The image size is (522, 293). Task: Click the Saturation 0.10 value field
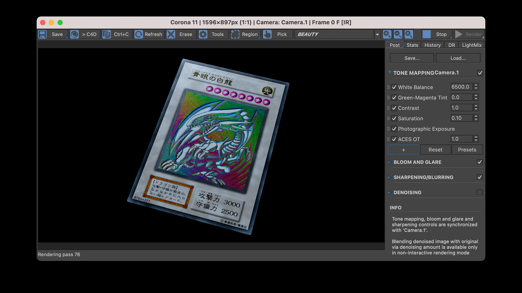pos(462,118)
